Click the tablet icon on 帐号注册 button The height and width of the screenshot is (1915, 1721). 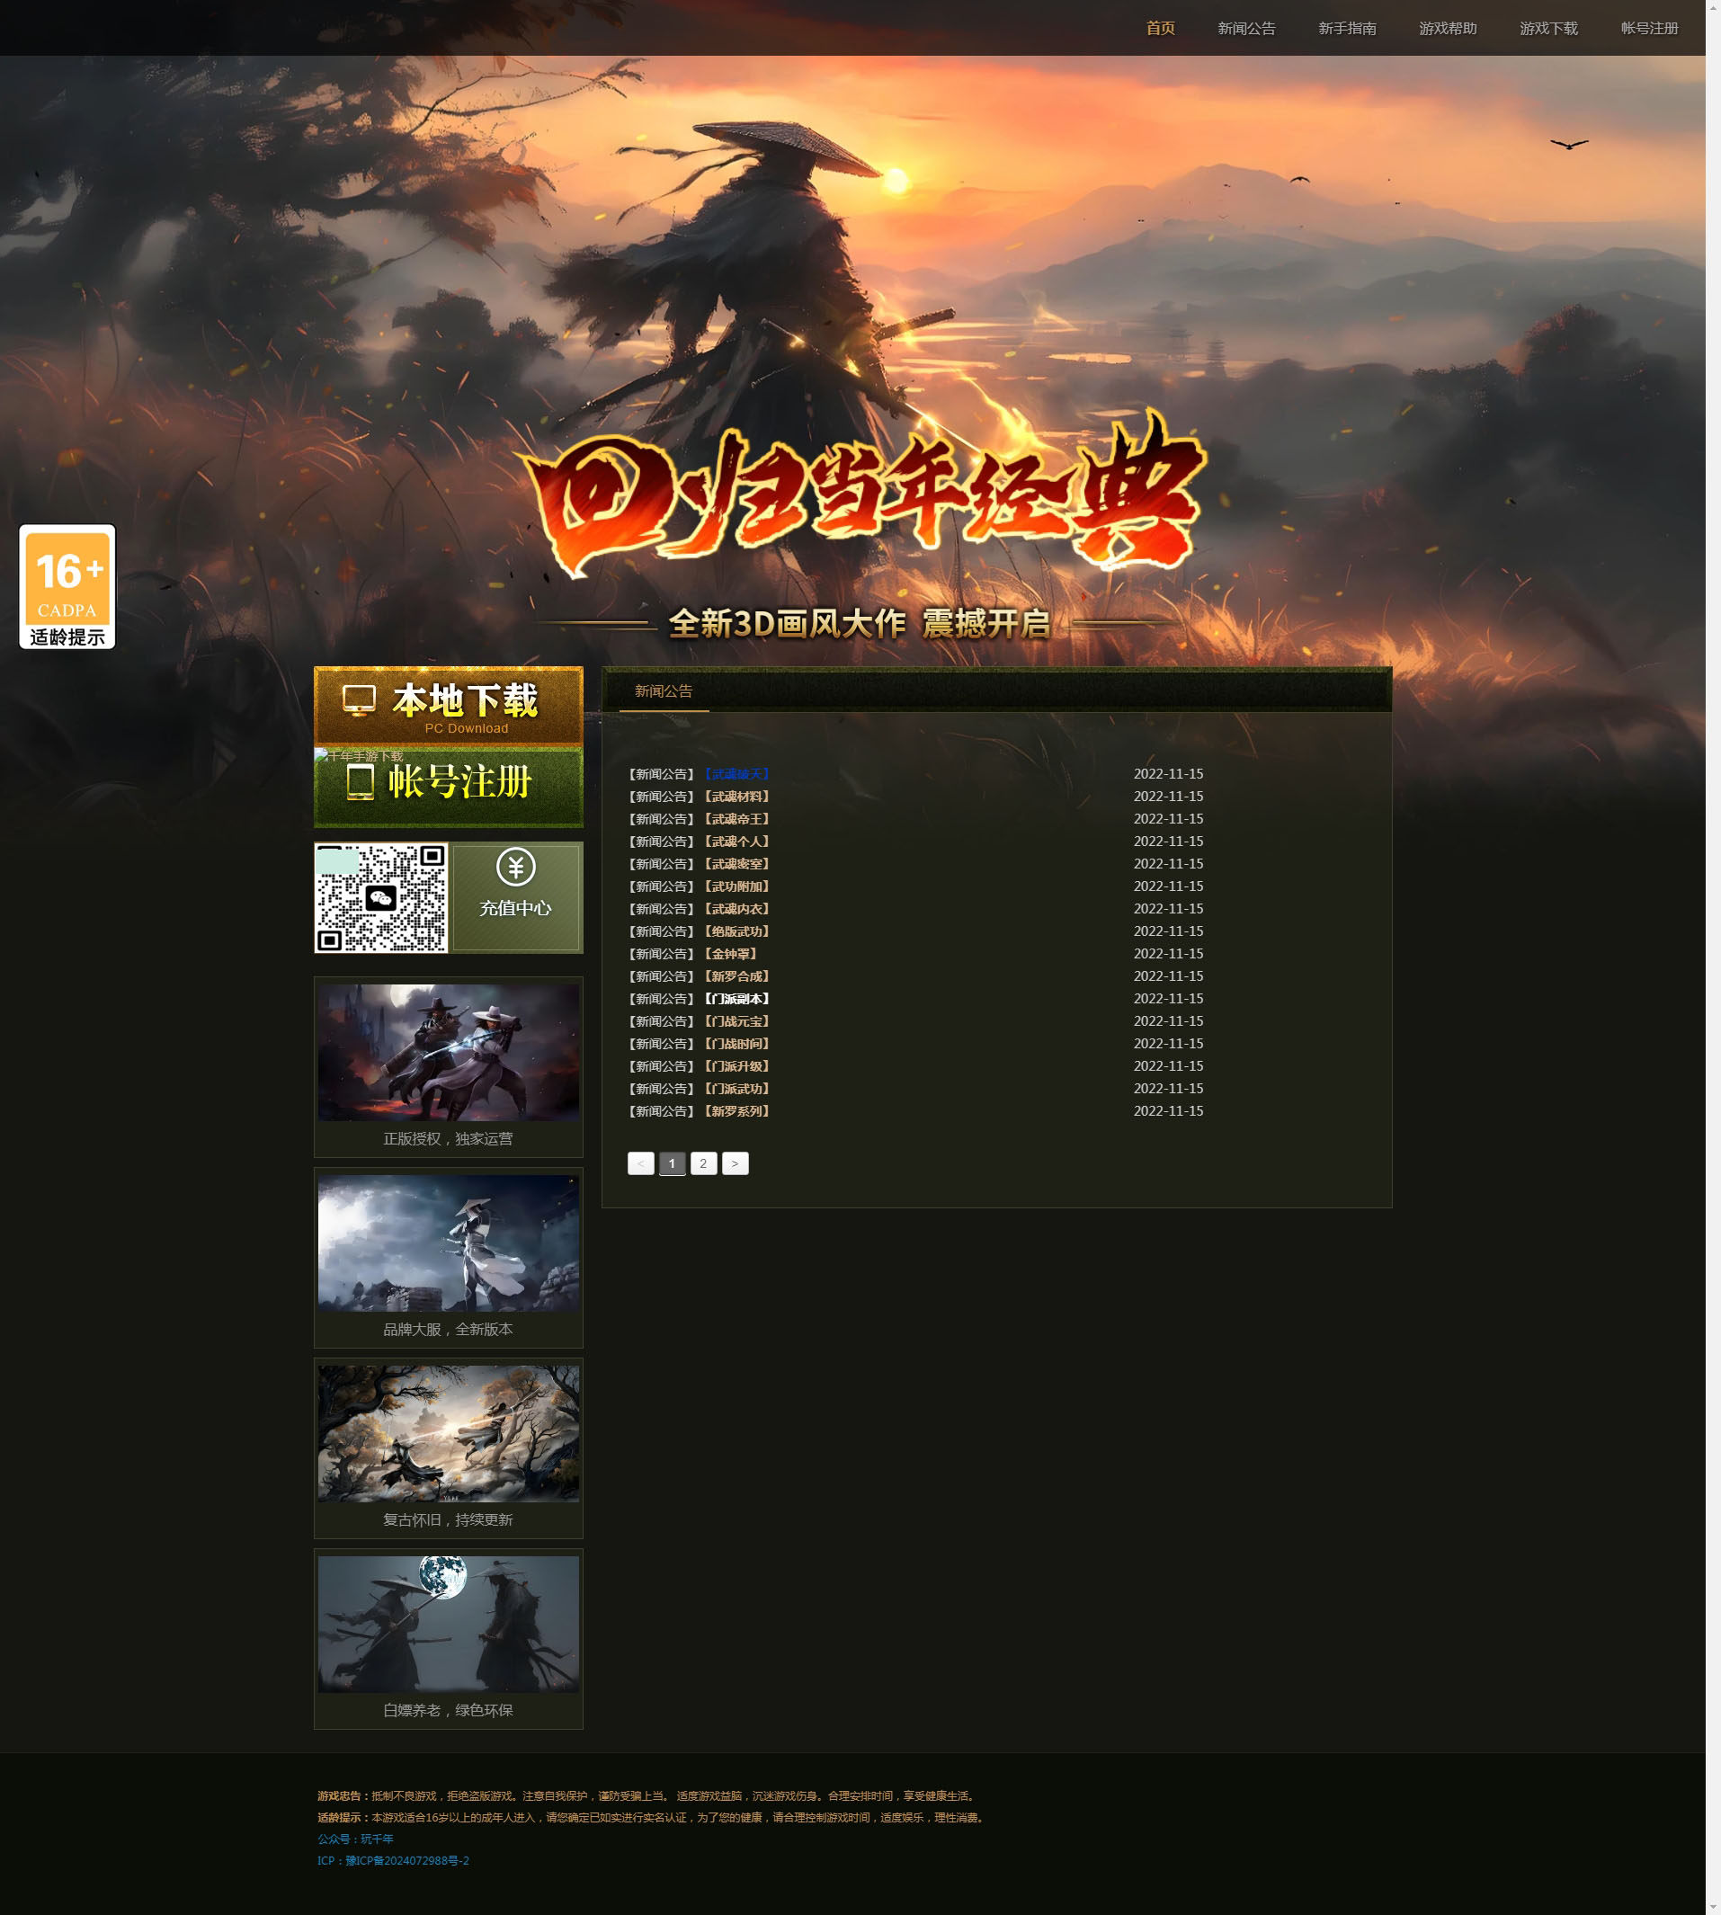pyautogui.click(x=361, y=782)
